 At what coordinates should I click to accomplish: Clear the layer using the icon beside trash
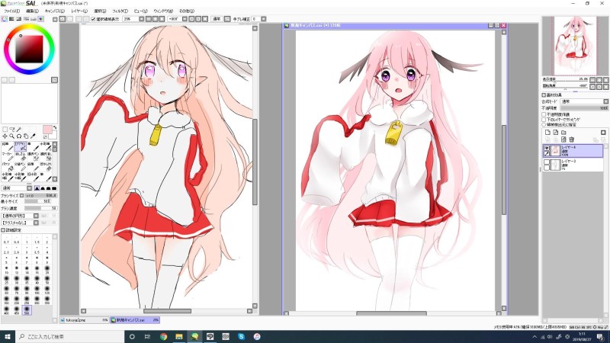563,139
